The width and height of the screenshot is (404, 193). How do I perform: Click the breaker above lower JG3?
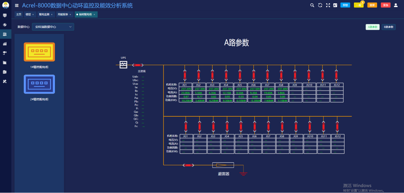(213, 127)
